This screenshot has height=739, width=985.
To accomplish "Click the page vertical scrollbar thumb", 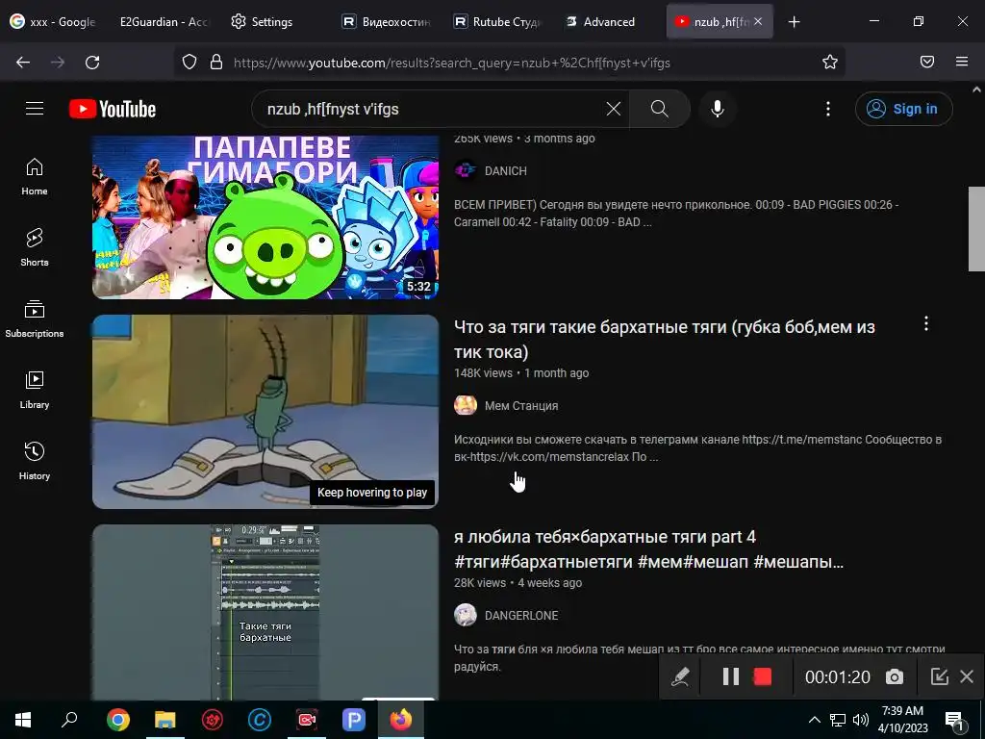I will tap(976, 229).
